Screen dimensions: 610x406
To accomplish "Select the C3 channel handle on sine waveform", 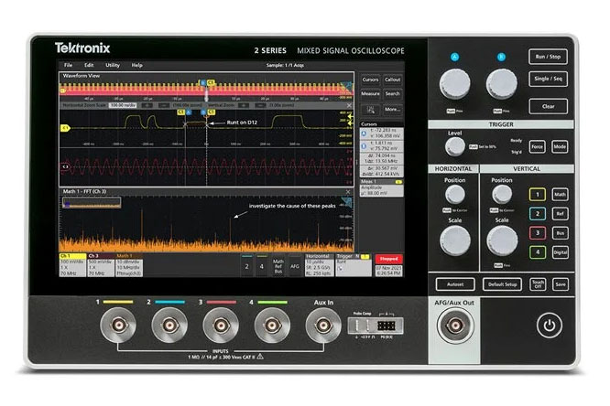I will [65, 166].
